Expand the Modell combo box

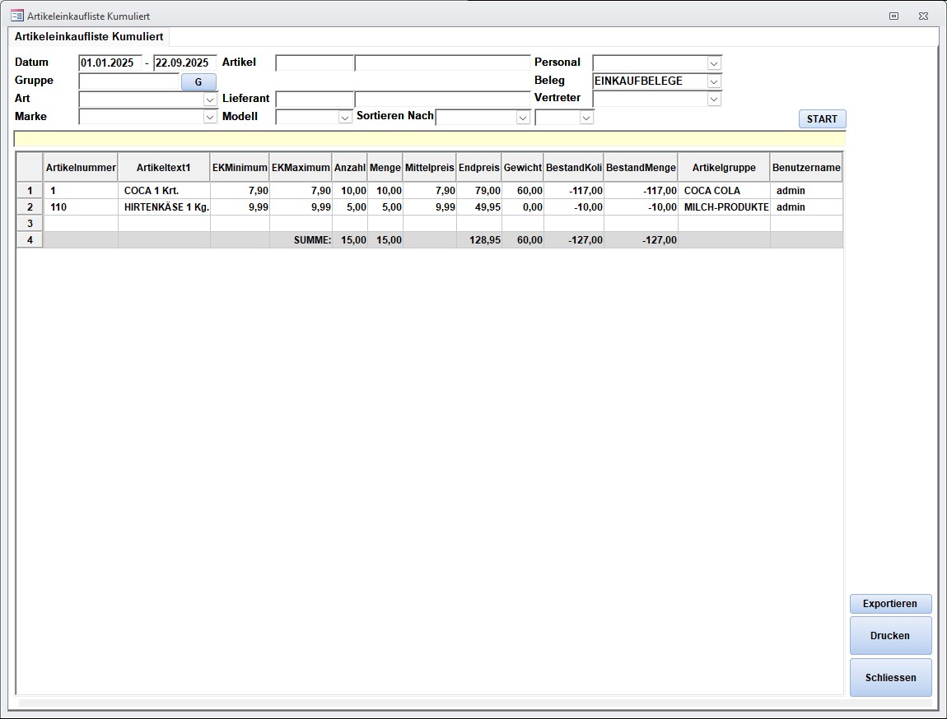pyautogui.click(x=345, y=118)
